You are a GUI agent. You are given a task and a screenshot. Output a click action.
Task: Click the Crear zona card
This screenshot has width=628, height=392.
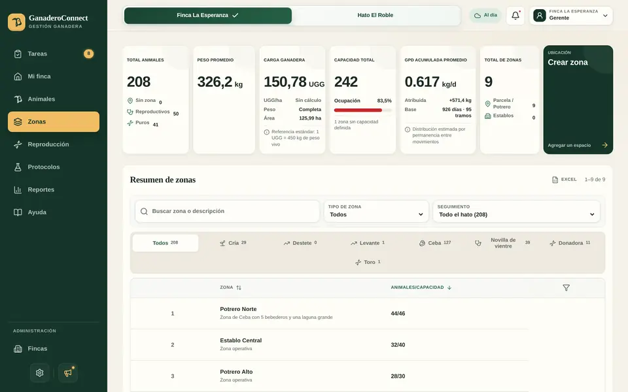(578, 99)
